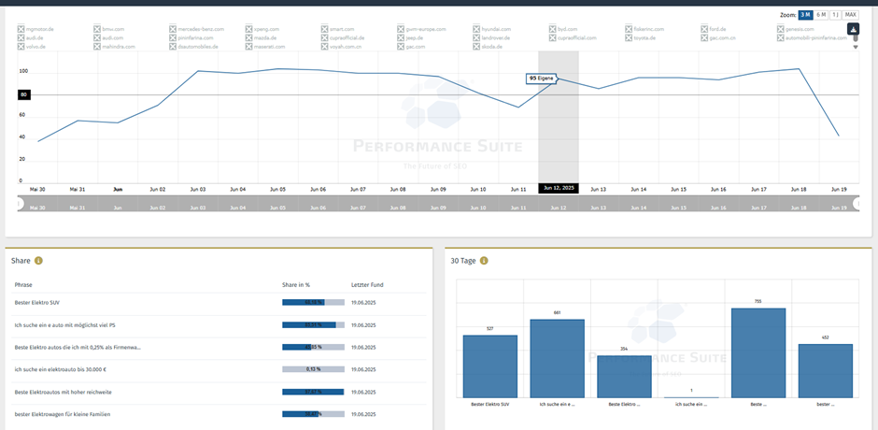Toggle the fiskerinc.com legend checkbox

pos(629,29)
